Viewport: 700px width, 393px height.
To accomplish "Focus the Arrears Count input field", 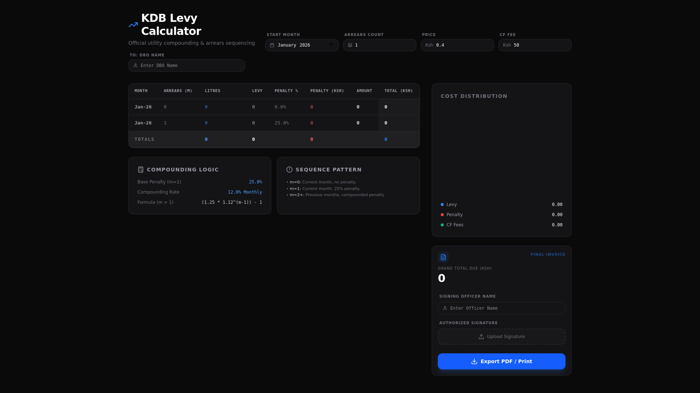I will pyautogui.click(x=380, y=45).
